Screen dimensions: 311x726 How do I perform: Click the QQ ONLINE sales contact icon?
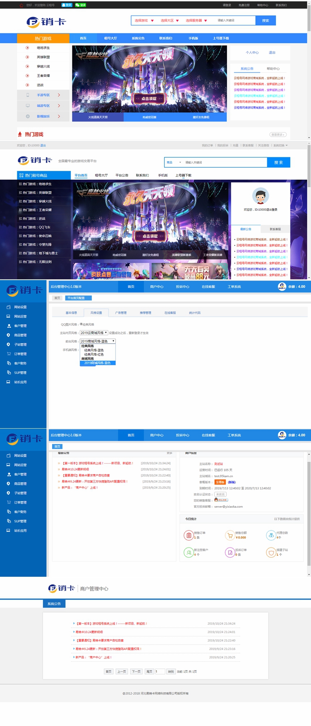tap(221, 500)
